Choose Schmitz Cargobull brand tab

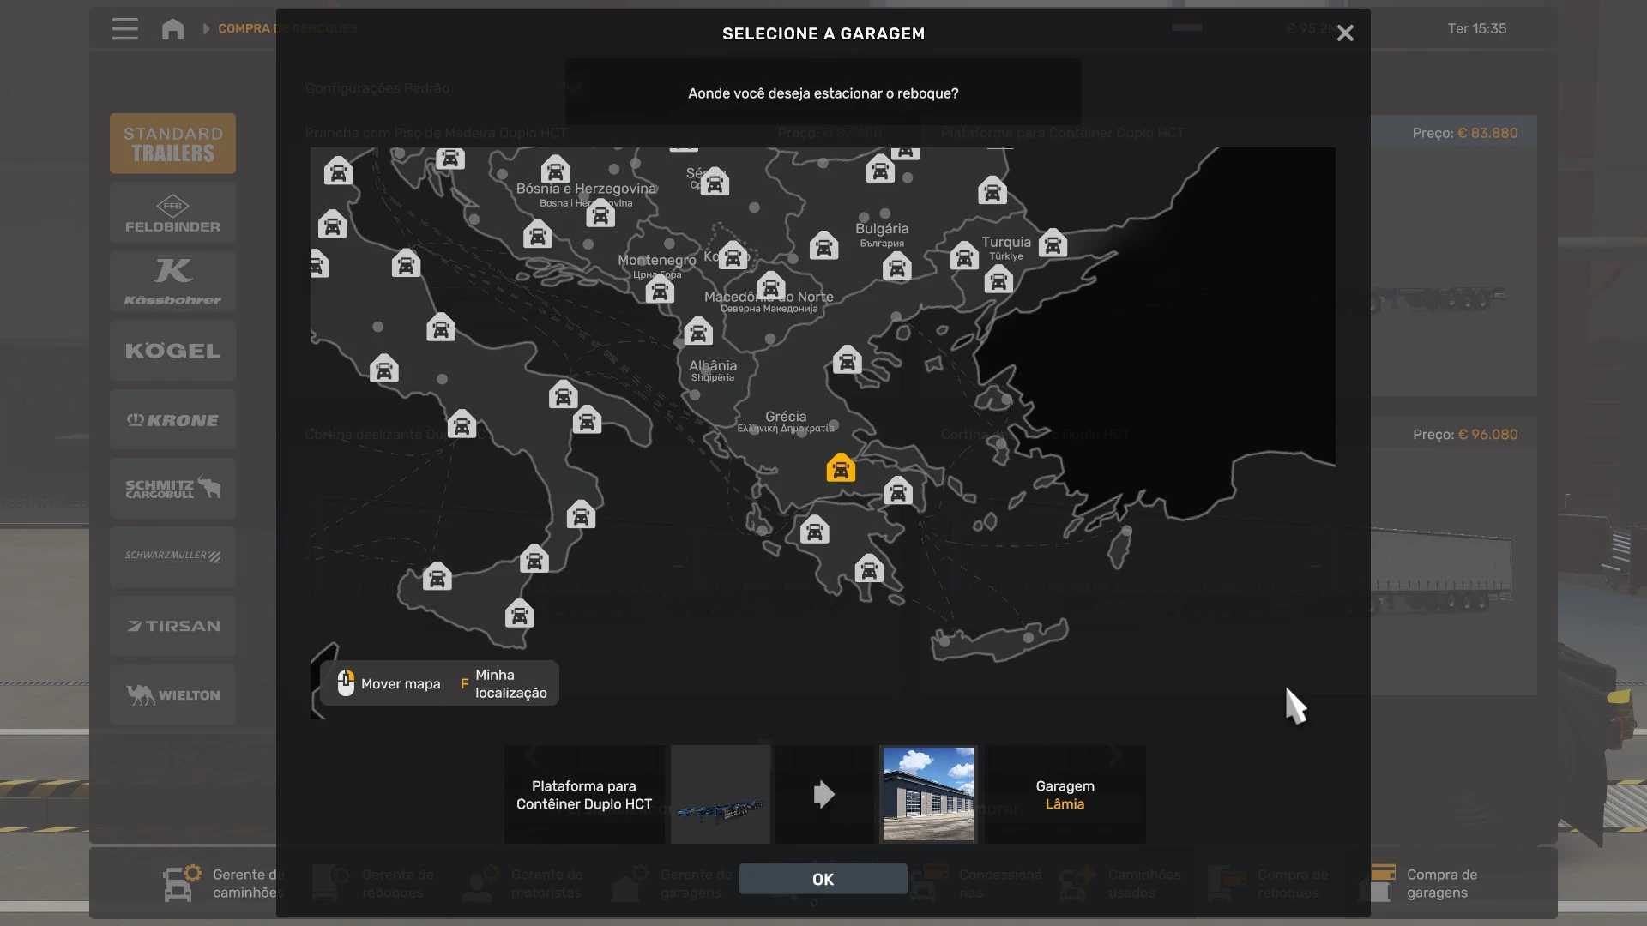(x=172, y=489)
